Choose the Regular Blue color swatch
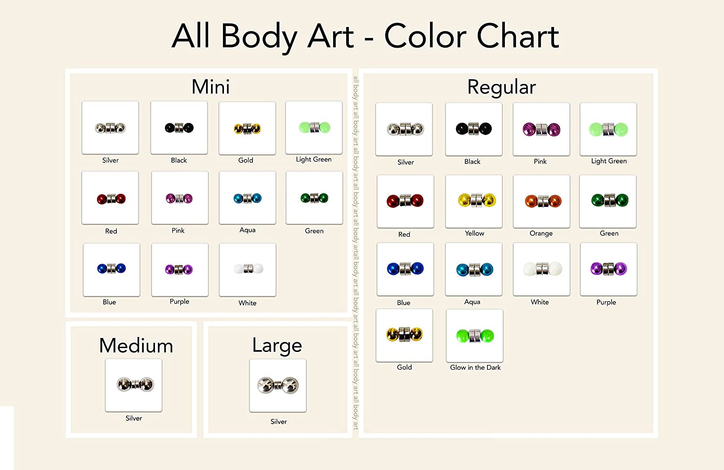The image size is (724, 470). [405, 269]
